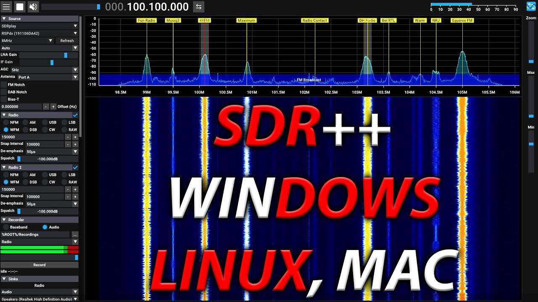Click the SDR++ logo icon
Viewport: 538px width, 302px height.
tap(531, 7)
